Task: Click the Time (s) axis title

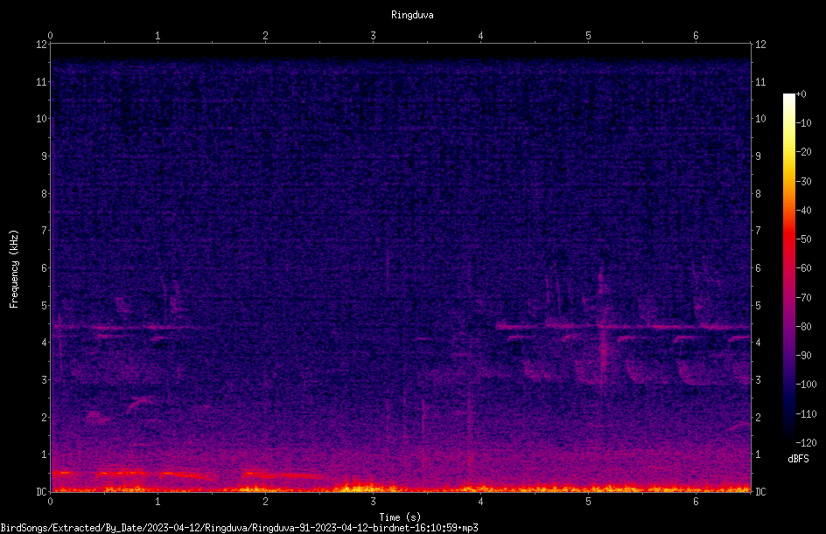Action: click(400, 517)
